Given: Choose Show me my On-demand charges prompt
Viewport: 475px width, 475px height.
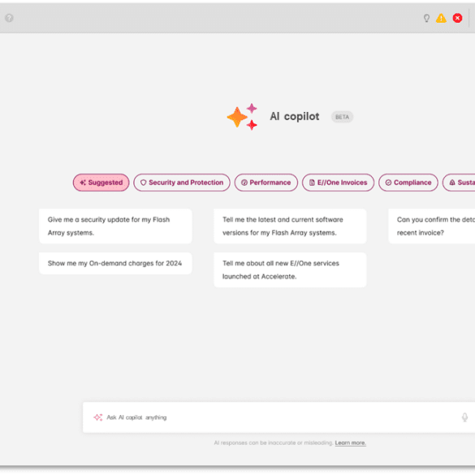Looking at the screenshot, I should [x=115, y=263].
